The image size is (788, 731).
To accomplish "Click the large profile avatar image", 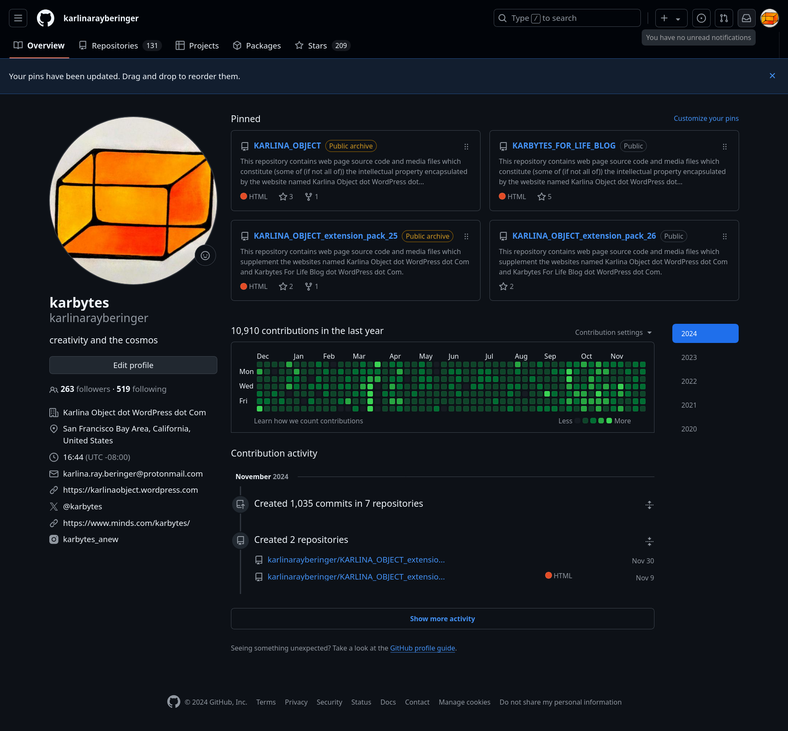I will pos(133,200).
